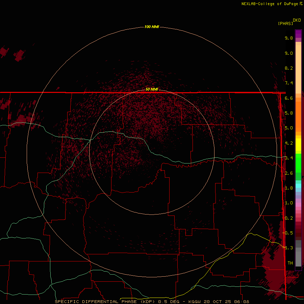The width and height of the screenshot is (304, 304).
Task: Click the 3.4 scale value
Action: coord(289,158)
